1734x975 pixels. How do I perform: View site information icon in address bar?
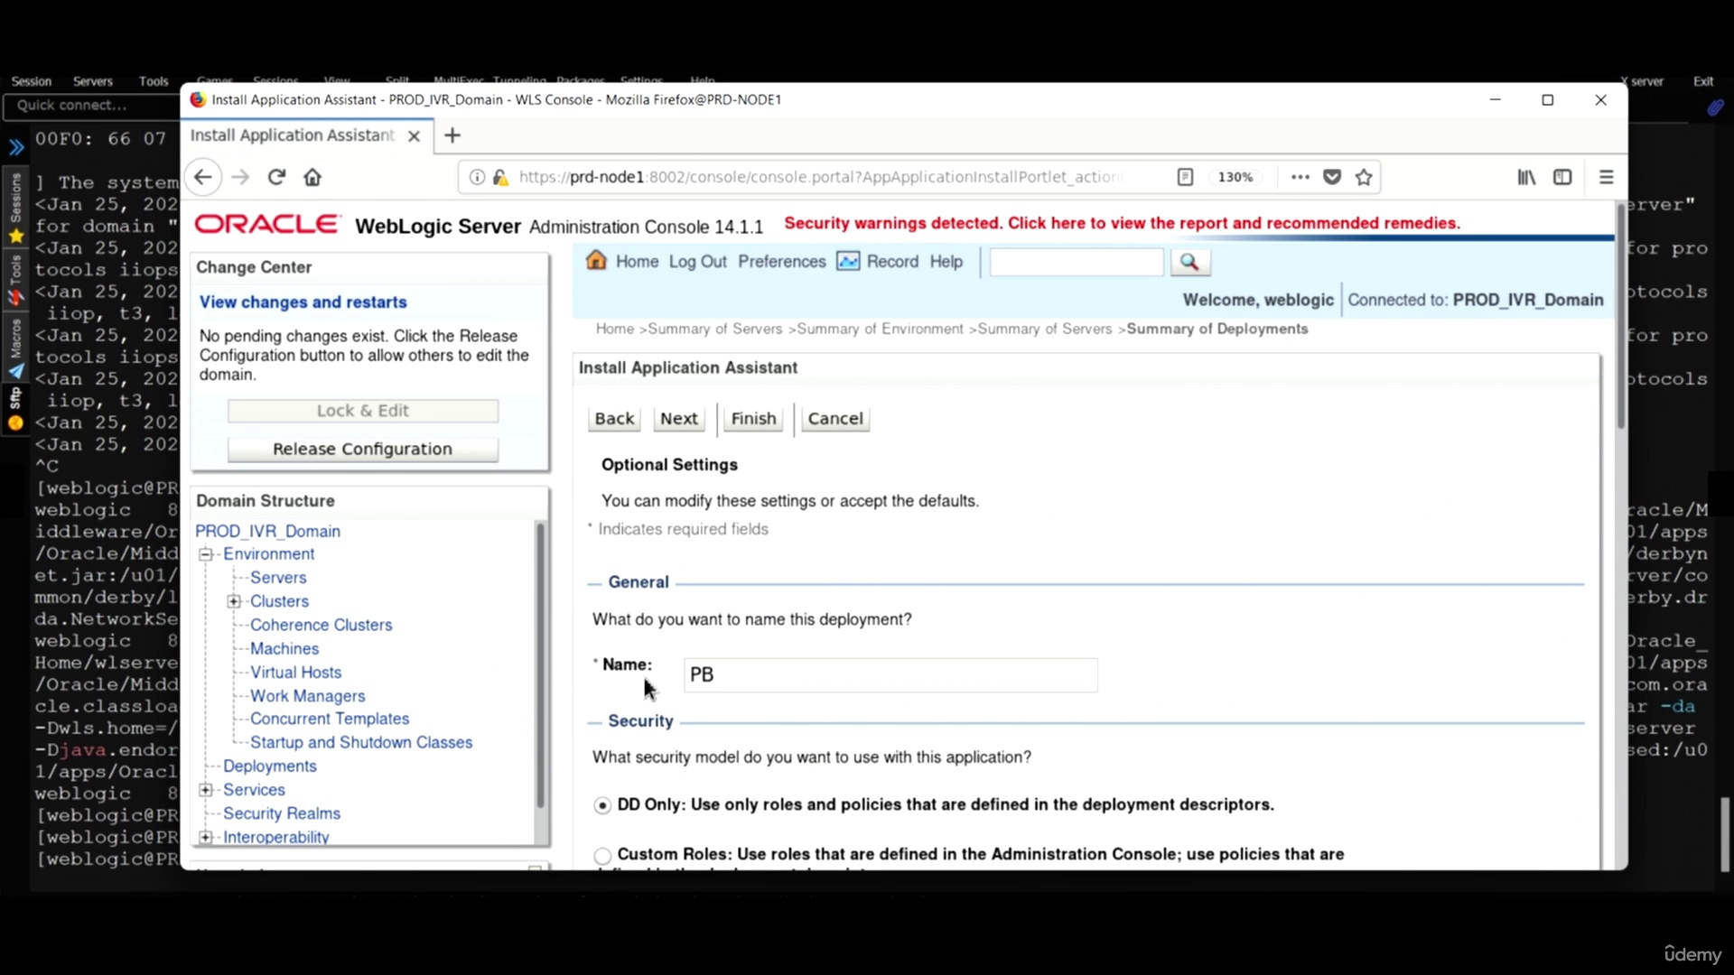point(477,177)
